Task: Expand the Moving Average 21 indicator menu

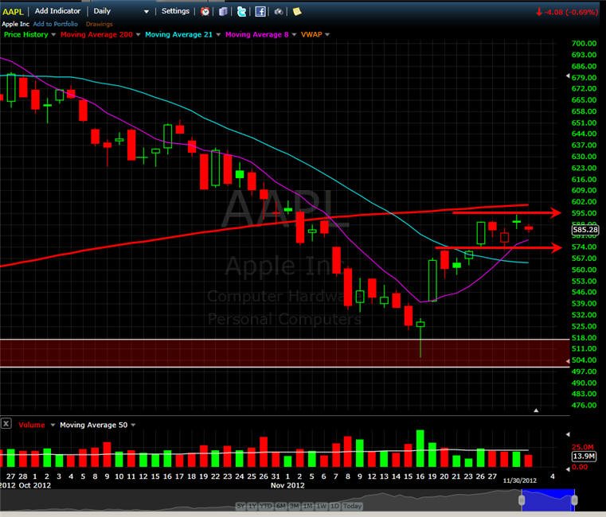Action: (218, 35)
